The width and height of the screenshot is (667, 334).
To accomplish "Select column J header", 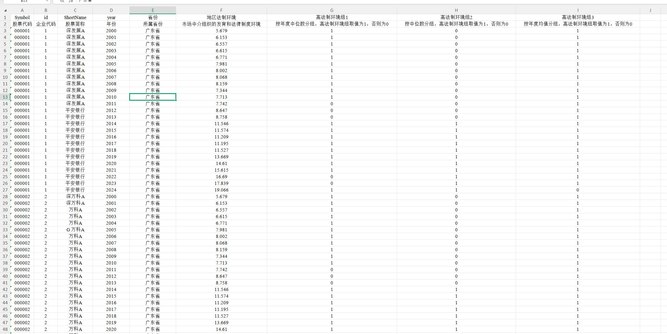I will tap(650, 10).
